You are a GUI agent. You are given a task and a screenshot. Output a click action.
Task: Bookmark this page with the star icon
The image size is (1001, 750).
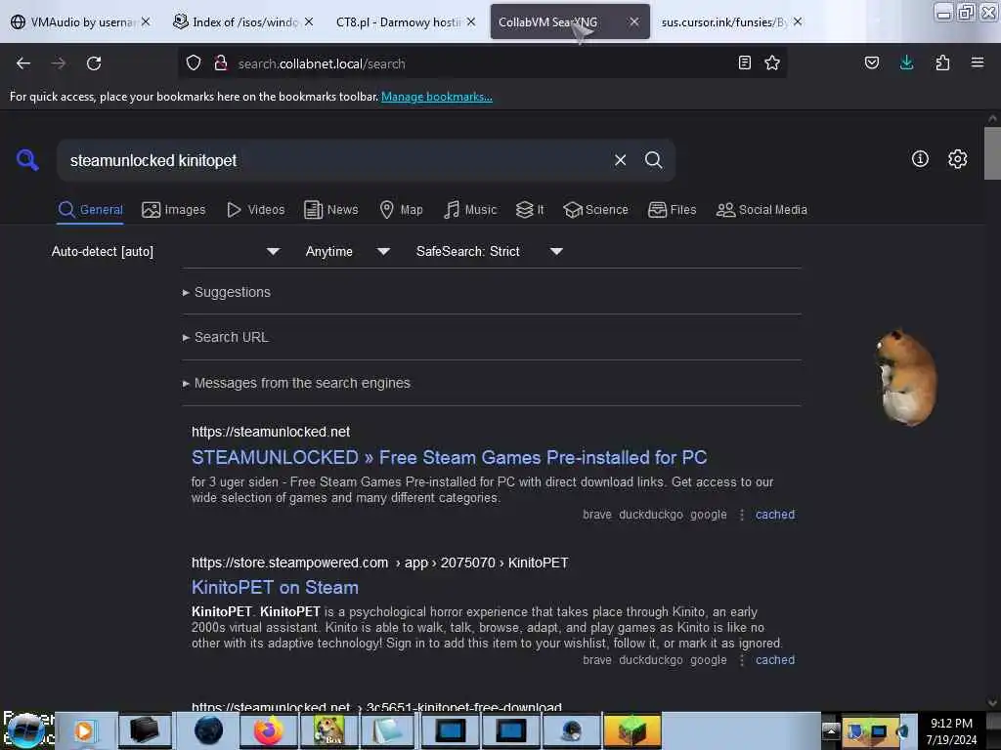772,62
